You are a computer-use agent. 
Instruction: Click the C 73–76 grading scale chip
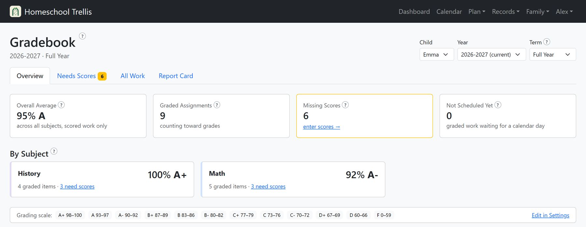(272, 215)
